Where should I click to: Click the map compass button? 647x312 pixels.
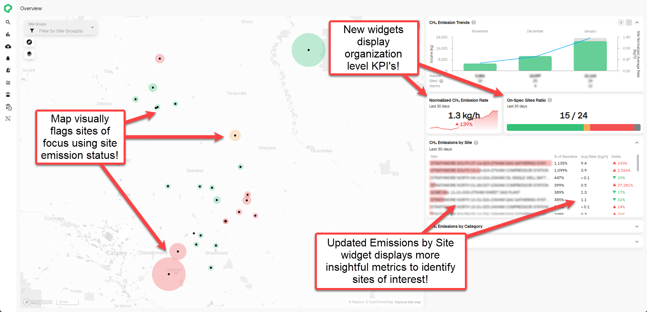coord(29,42)
